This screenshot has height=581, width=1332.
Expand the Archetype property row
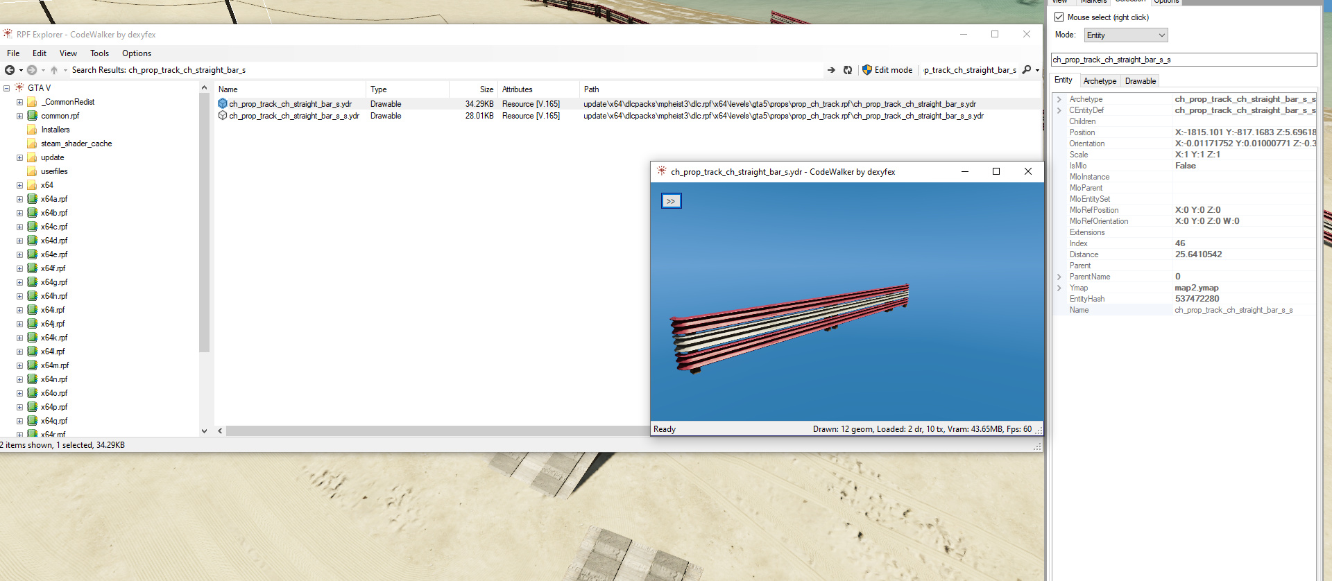click(1059, 99)
